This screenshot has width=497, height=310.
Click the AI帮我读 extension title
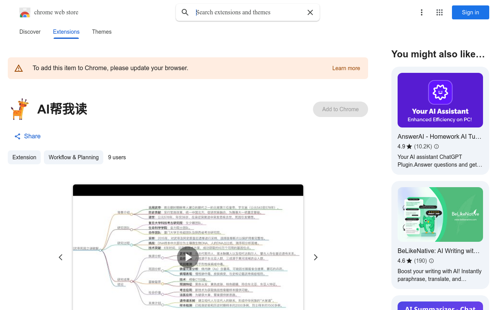pyautogui.click(x=62, y=109)
